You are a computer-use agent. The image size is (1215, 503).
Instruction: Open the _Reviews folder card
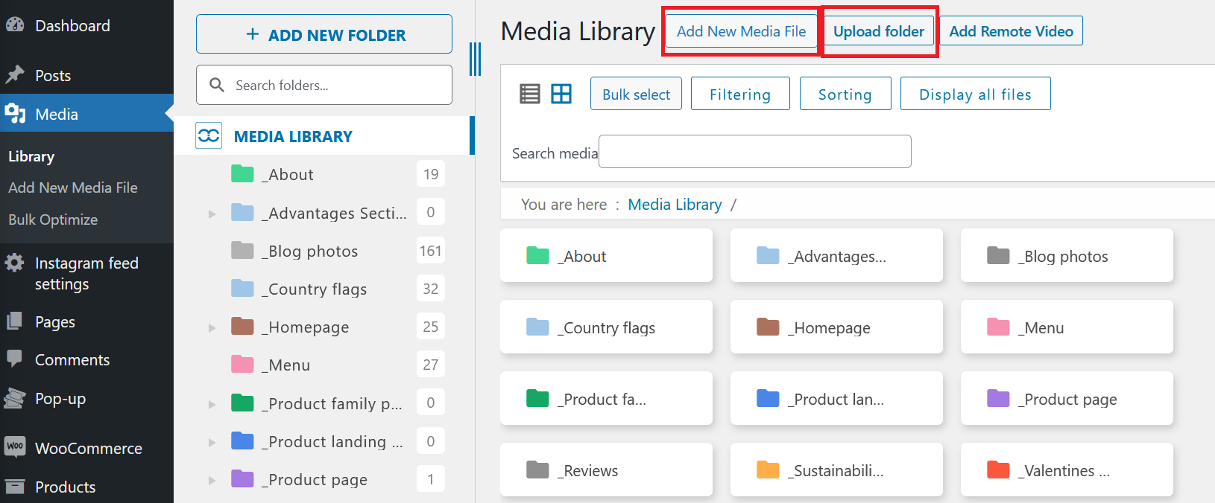coord(606,470)
